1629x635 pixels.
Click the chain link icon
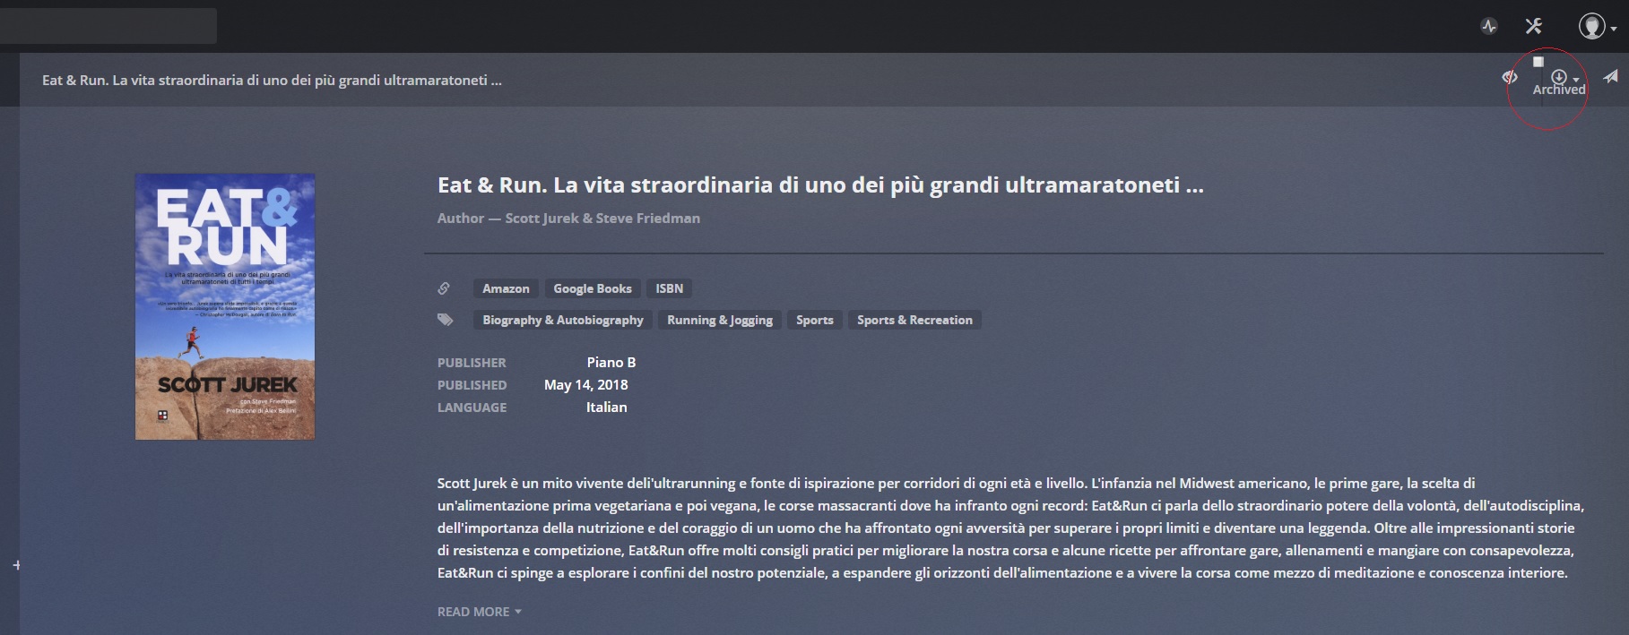(444, 288)
